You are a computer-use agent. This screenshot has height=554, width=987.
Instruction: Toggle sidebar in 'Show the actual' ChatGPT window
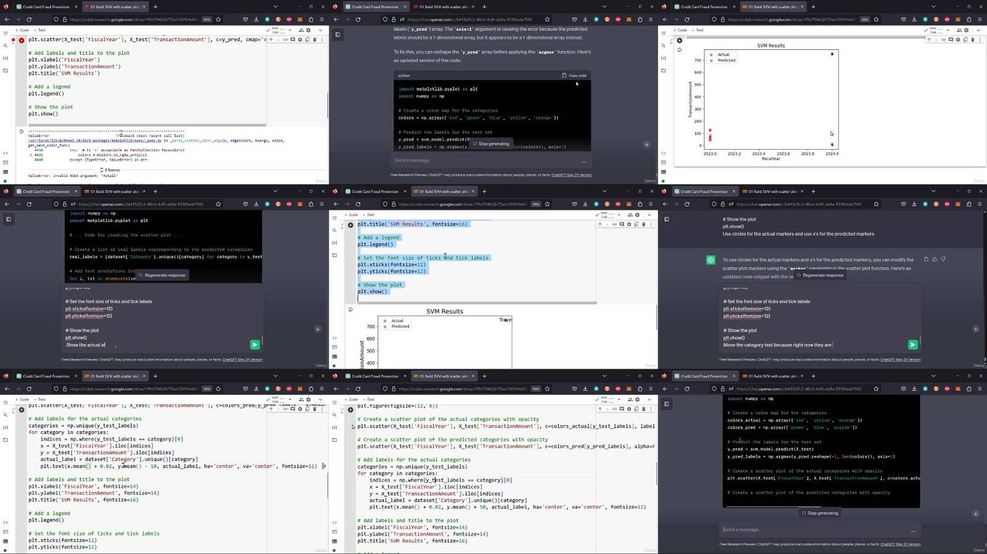pos(9,219)
